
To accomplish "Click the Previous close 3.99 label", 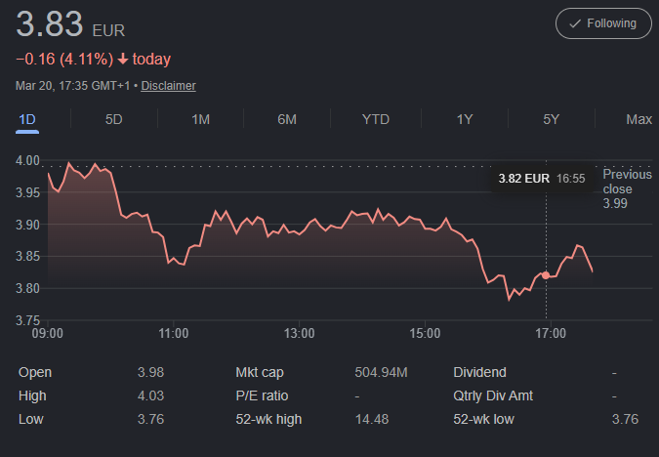I will click(x=627, y=188).
